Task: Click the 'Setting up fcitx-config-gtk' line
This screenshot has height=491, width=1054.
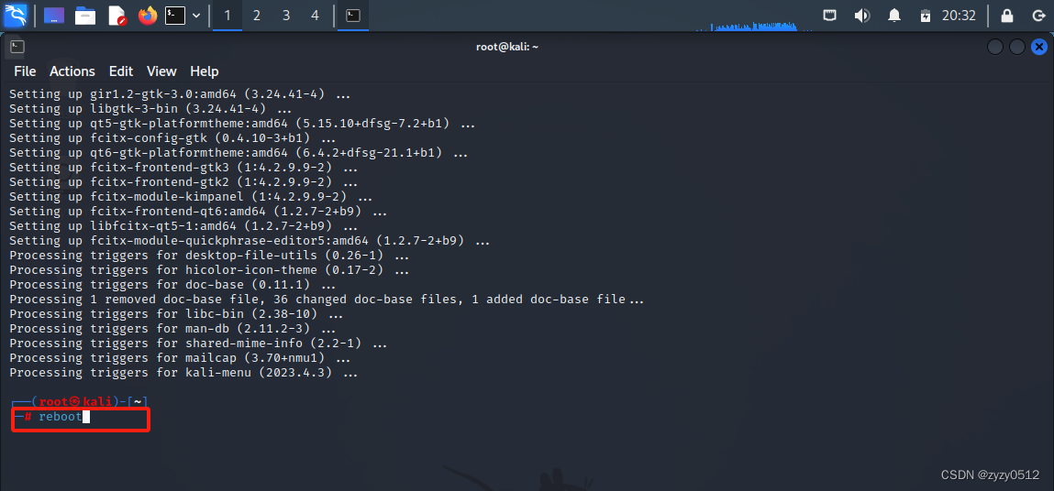Action: tap(172, 138)
